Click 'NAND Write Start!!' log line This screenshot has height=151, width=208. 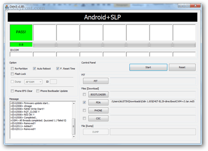(x=27, y=109)
